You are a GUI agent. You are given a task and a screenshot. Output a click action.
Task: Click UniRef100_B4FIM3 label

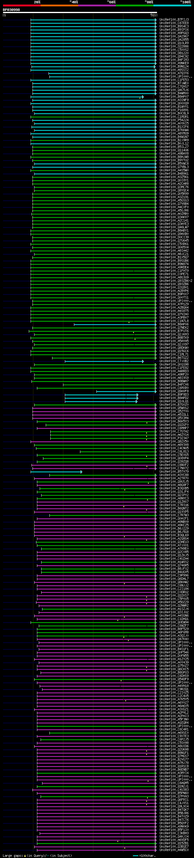click(x=174, y=60)
